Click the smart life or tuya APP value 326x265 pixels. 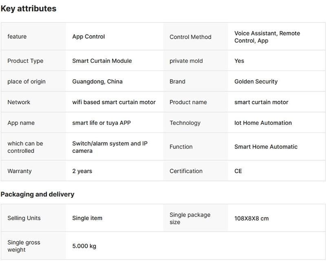click(101, 123)
